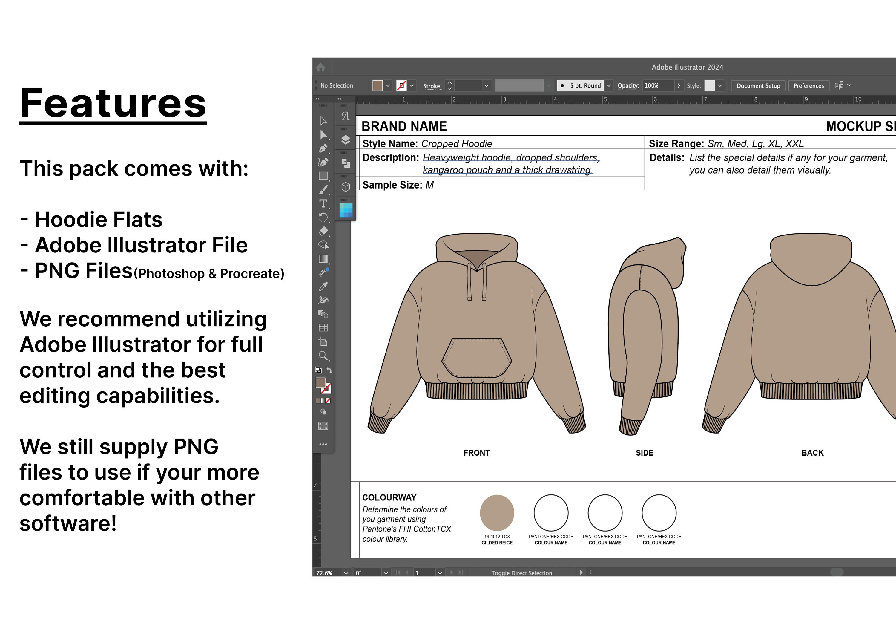
Task: Open the 5 pt. Round brush dropdown
Action: click(x=609, y=85)
